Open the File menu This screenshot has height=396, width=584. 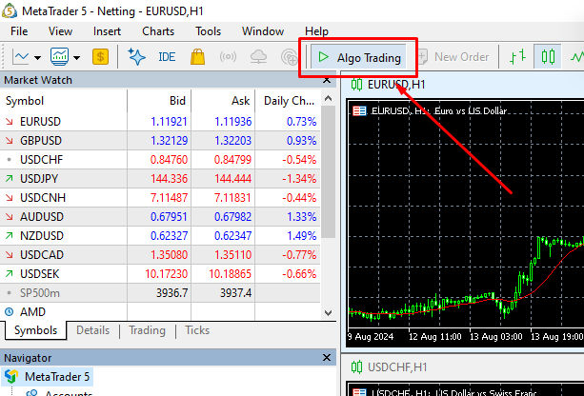(19, 31)
